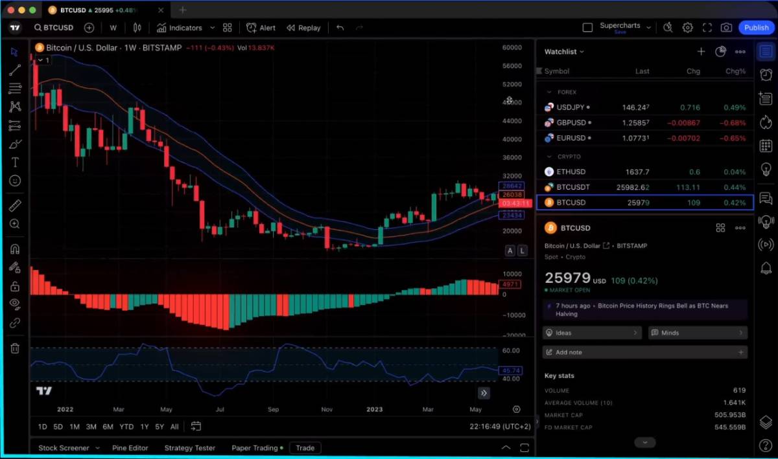778x459 pixels.
Task: Open the Strategy Tester tab
Action: pyautogui.click(x=189, y=448)
